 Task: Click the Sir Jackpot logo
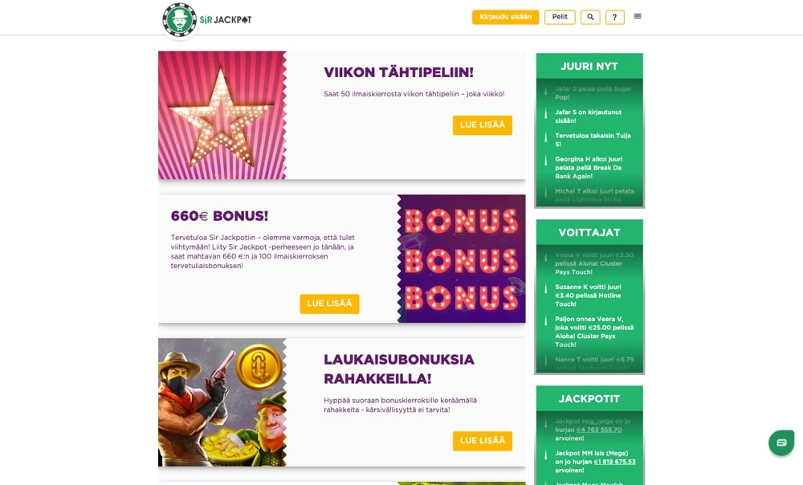207,20
